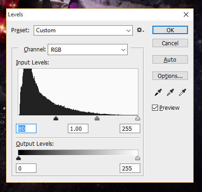202x192 pixels.
Task: Click the histogram display
Action: [x=78, y=92]
